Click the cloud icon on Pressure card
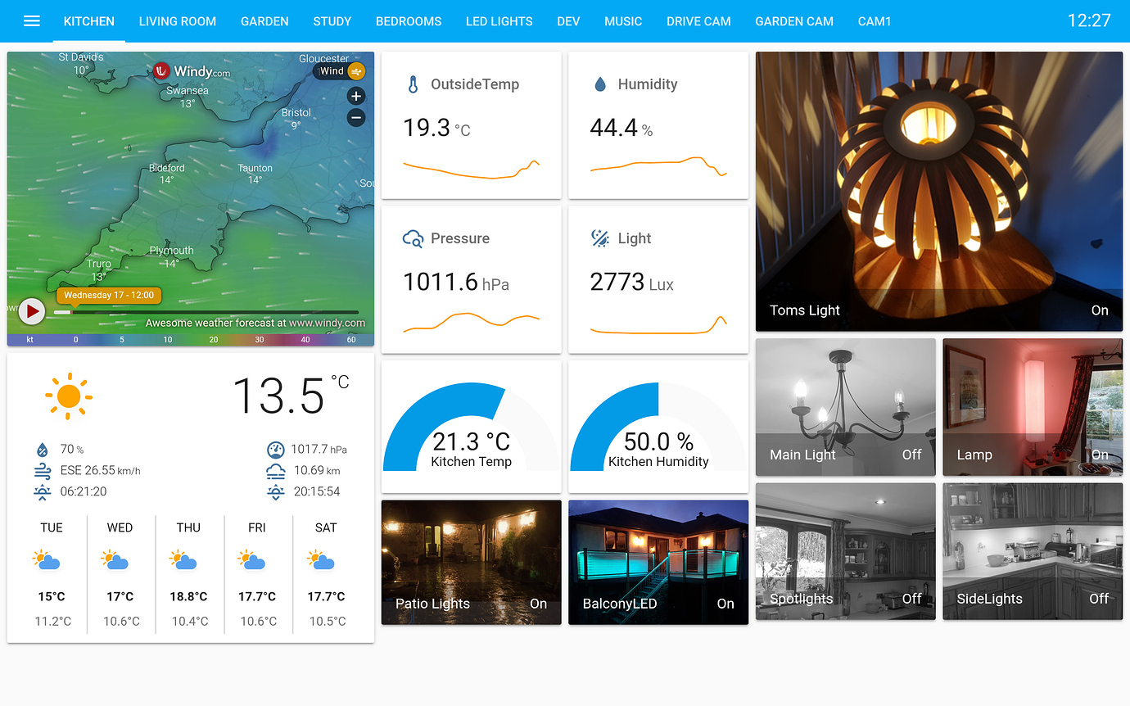This screenshot has height=706, width=1130. click(413, 238)
